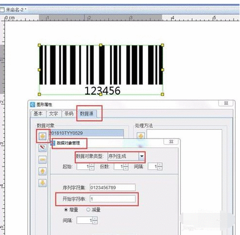This screenshot has width=240, height=235.
Task: Move data object up with up-arrow icon
Action: coord(43,171)
